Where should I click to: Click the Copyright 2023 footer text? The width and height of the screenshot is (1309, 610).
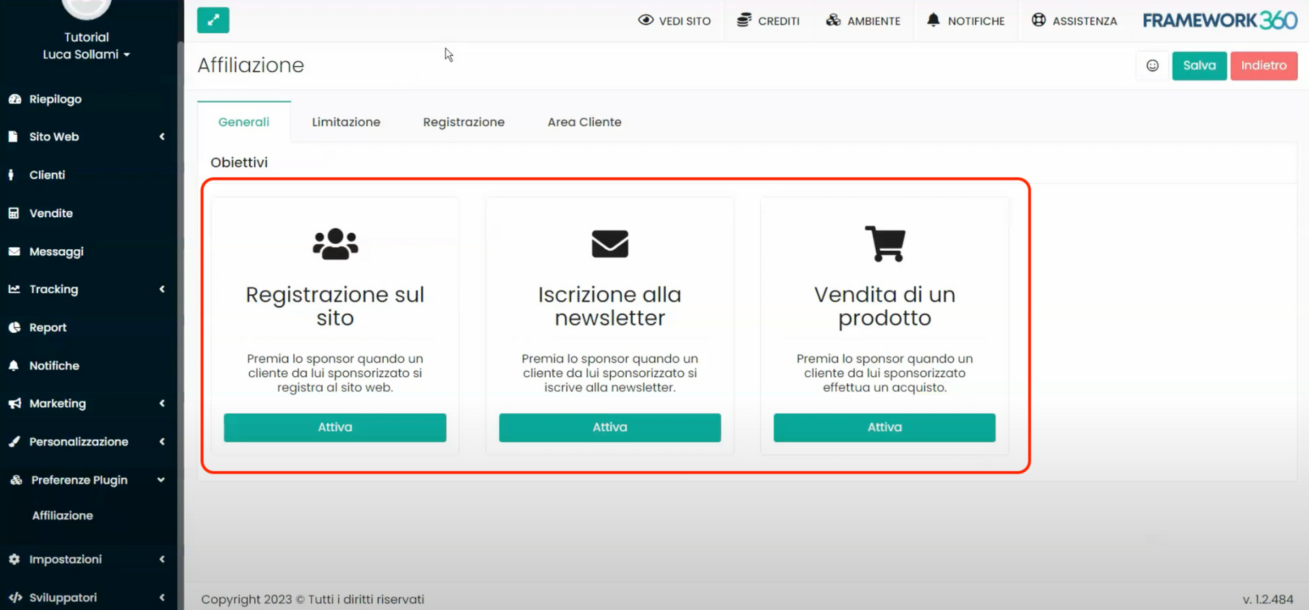[312, 599]
